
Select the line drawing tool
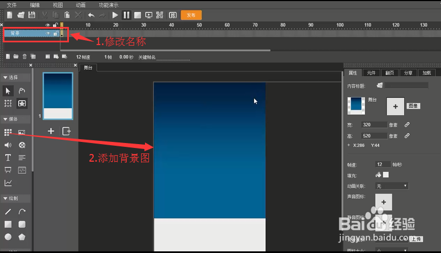pyautogui.click(x=8, y=212)
